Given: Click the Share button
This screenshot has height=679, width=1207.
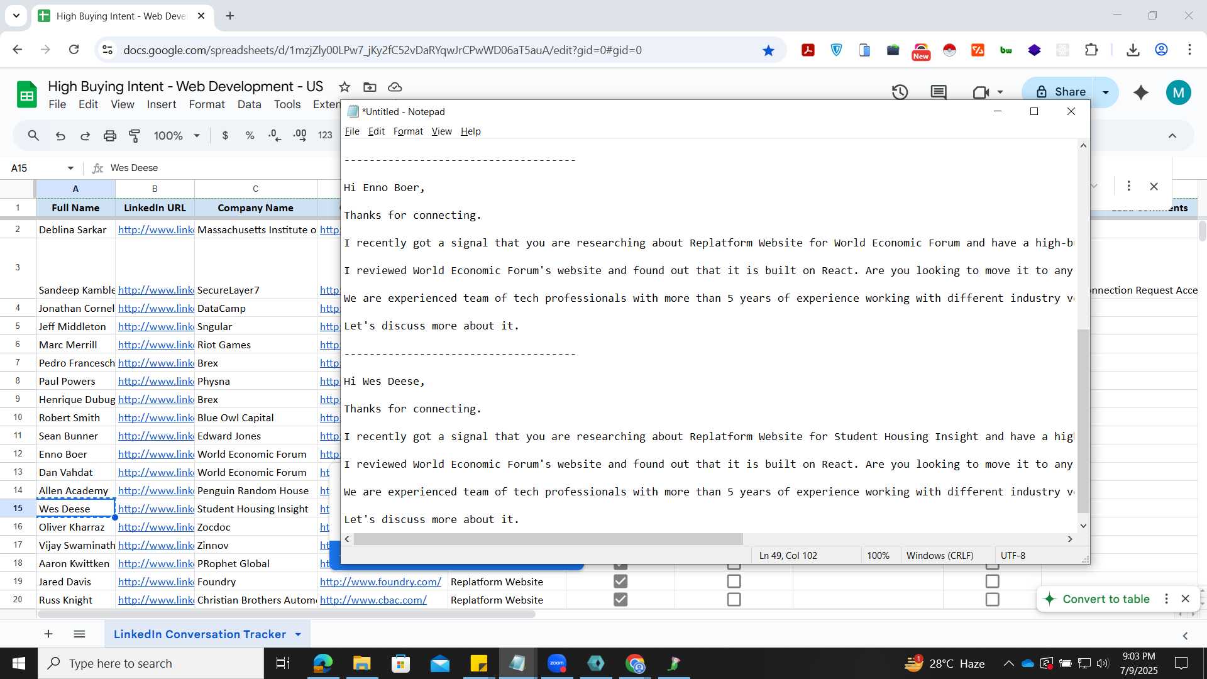Looking at the screenshot, I should coord(1059,92).
